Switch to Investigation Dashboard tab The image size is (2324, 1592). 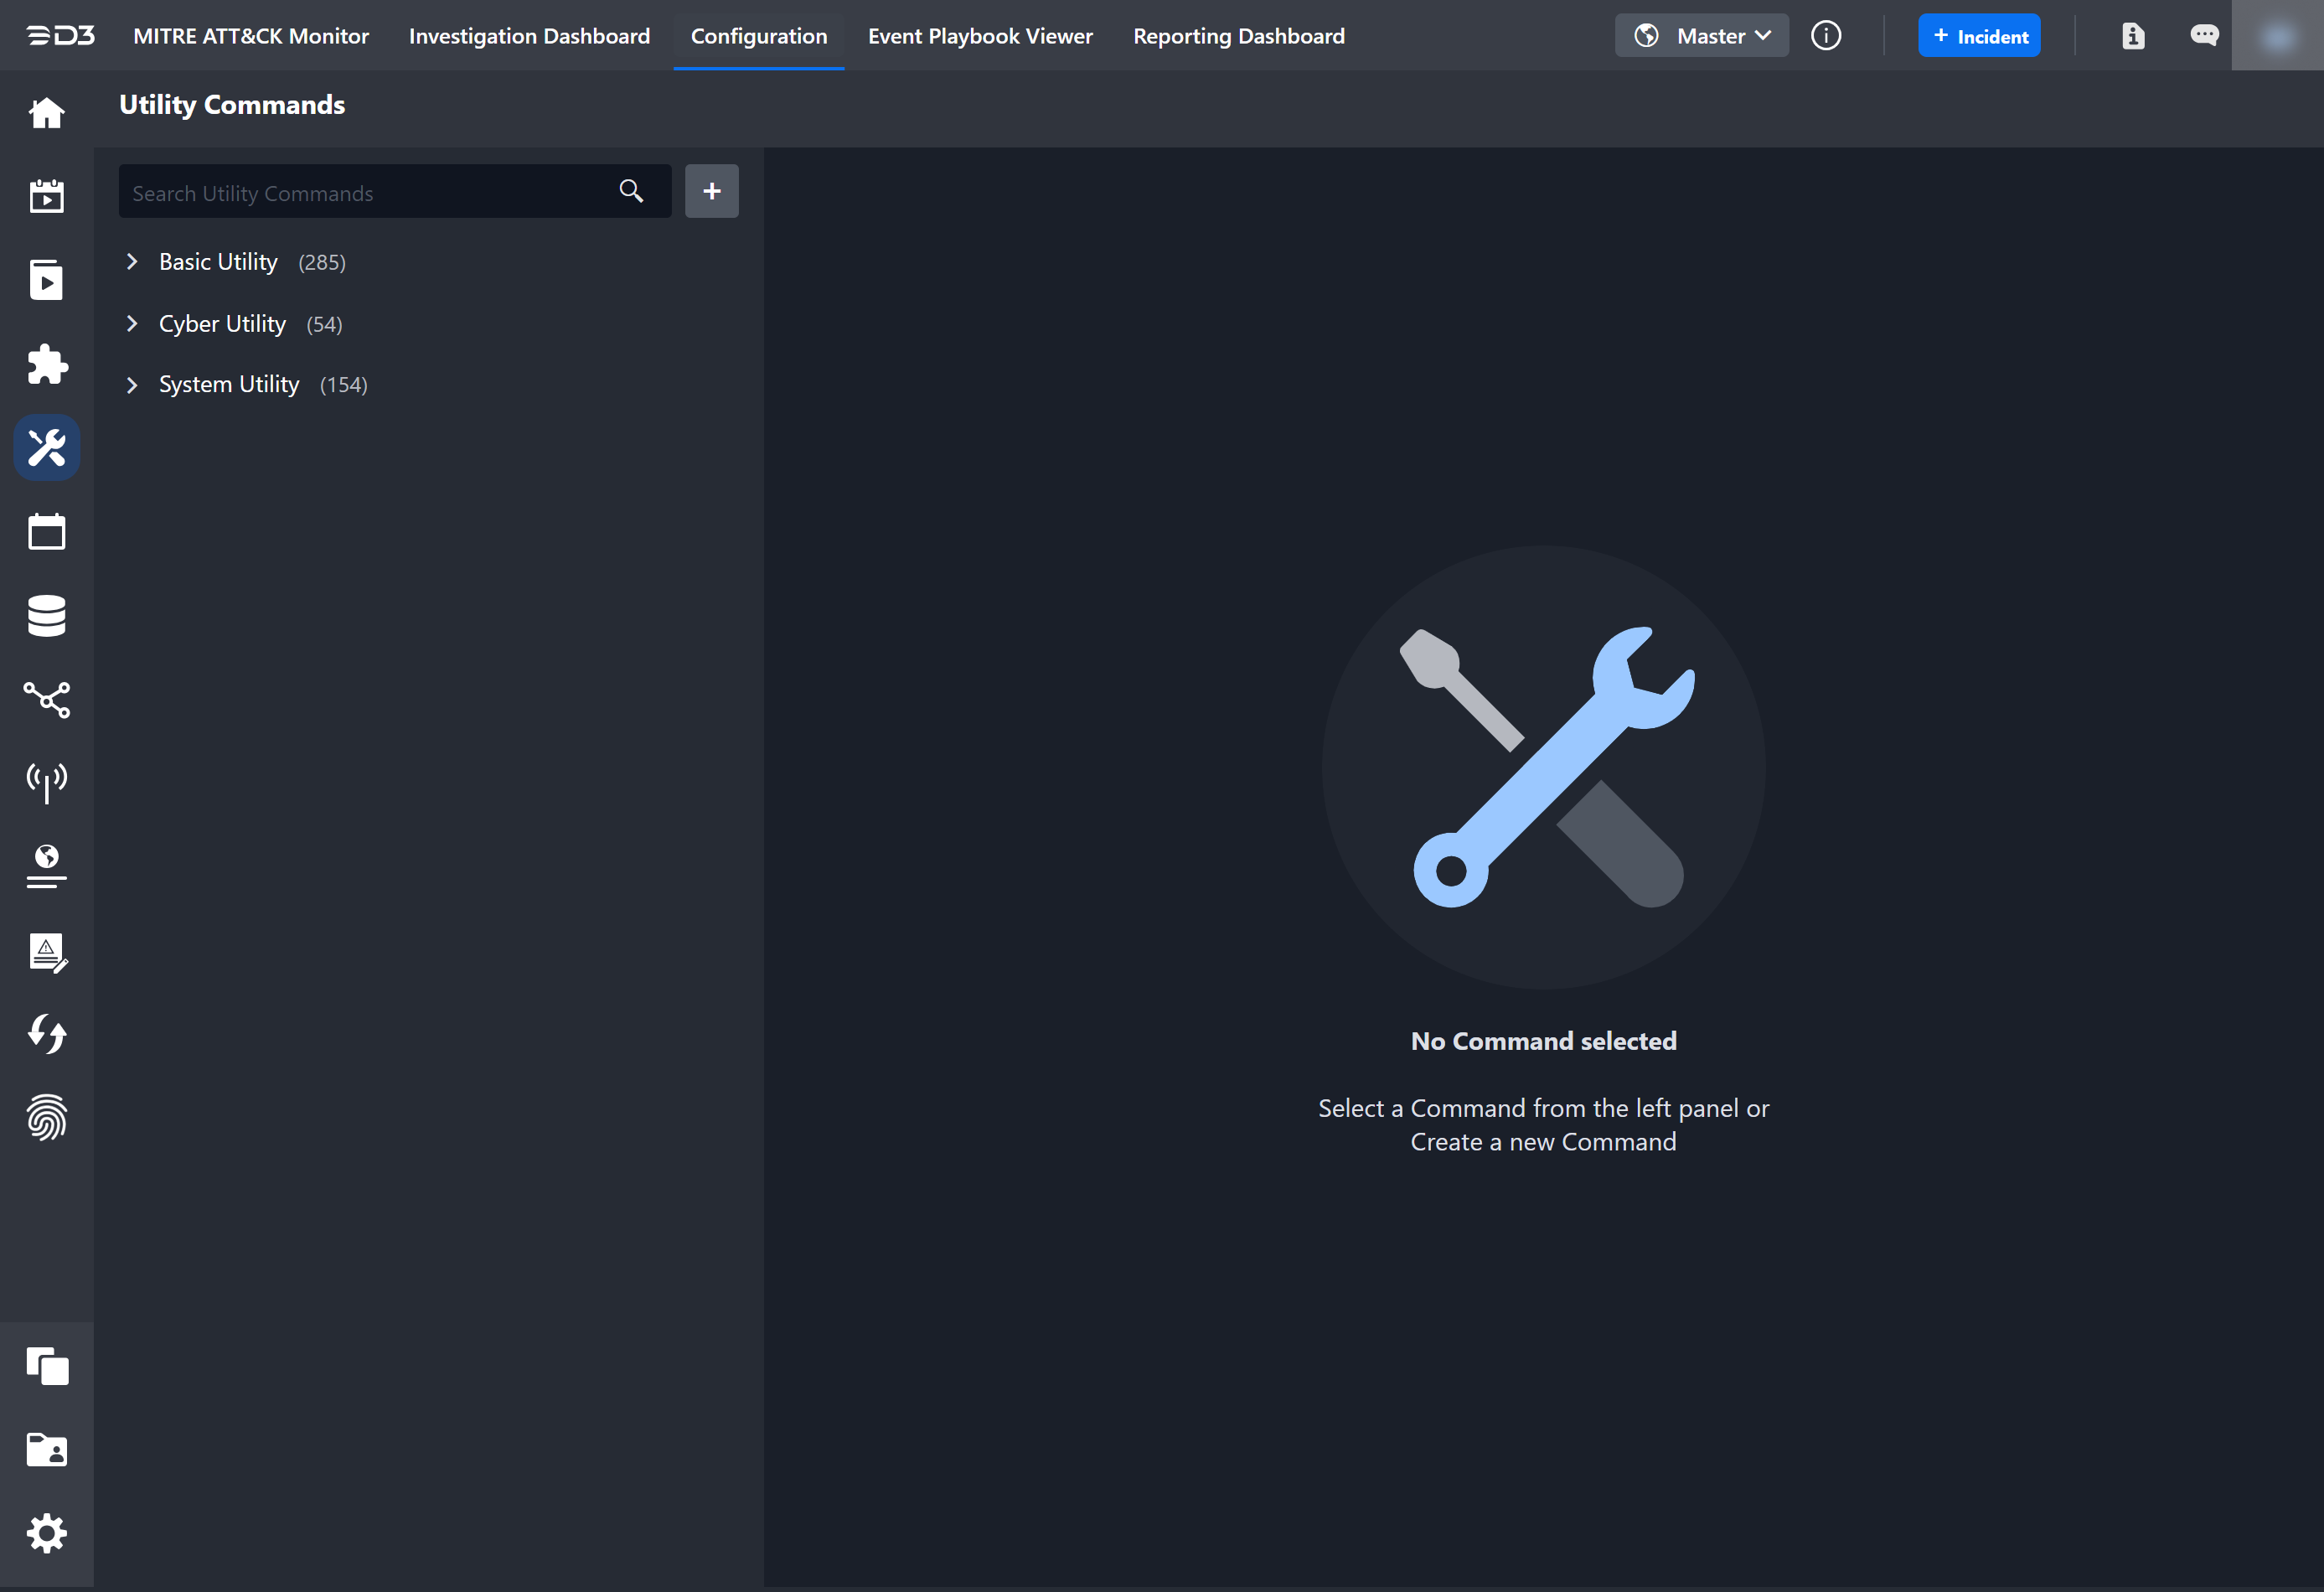pyautogui.click(x=529, y=36)
